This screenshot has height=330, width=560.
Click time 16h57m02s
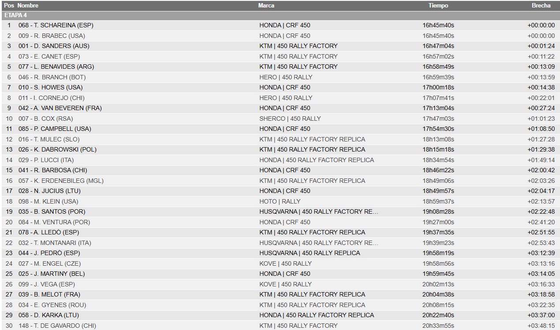(x=438, y=56)
